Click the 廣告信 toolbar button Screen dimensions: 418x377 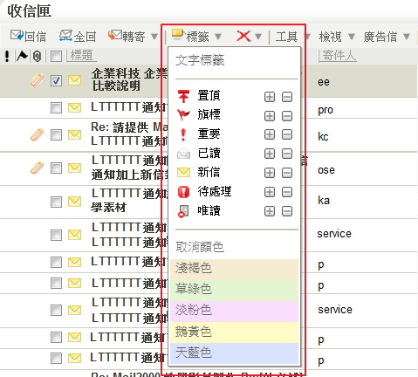(380, 37)
